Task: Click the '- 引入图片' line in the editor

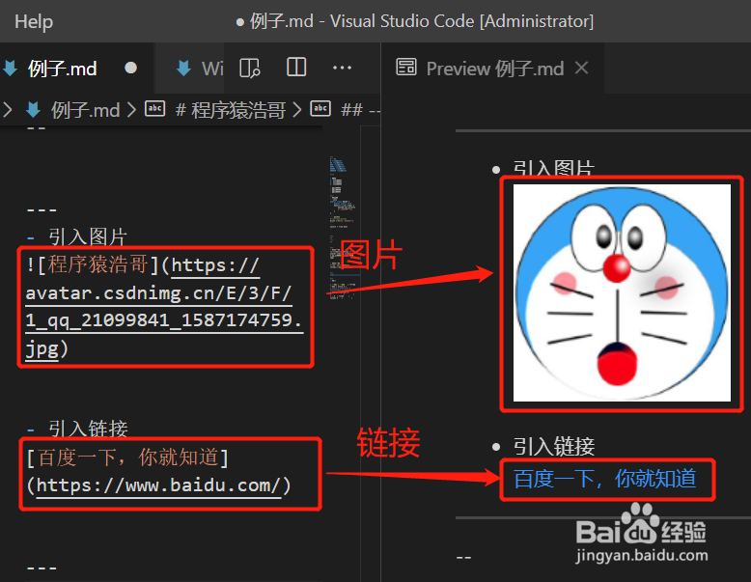Action: click(x=76, y=236)
